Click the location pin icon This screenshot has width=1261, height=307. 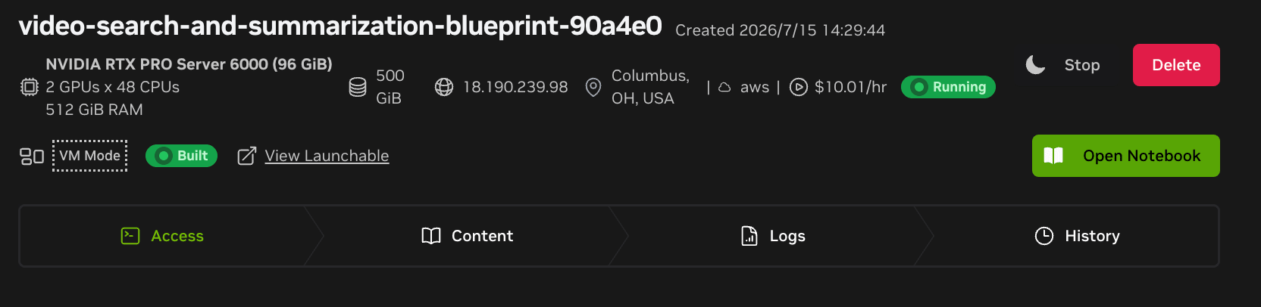(593, 87)
